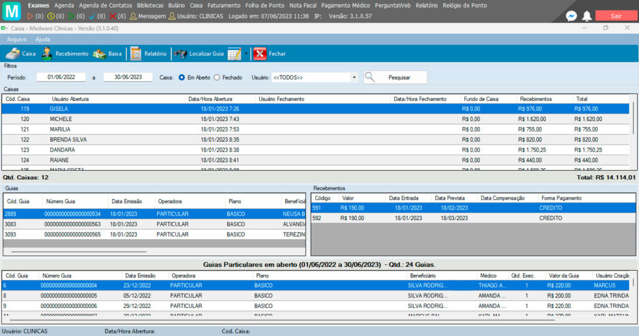Click the Guias horizontal scrollbar
The image size is (639, 336).
point(79,251)
